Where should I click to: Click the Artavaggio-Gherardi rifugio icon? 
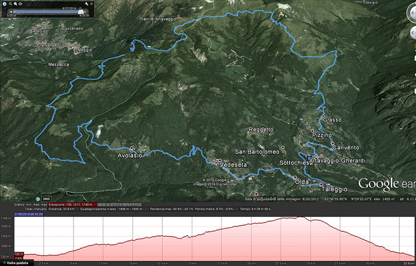click(322, 156)
